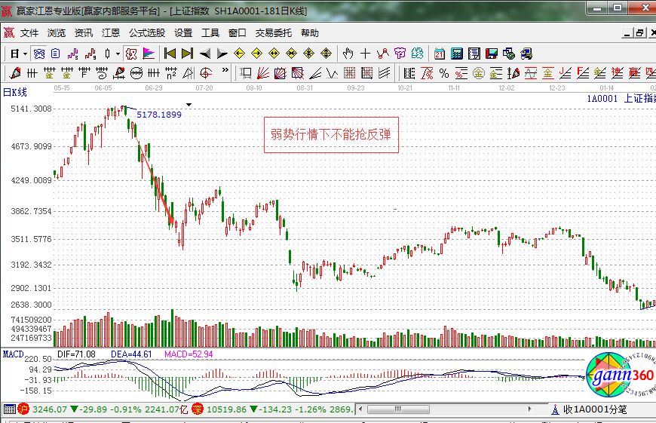Click the calendar icon in the toolbar
656x423 pixels.
coord(440,54)
